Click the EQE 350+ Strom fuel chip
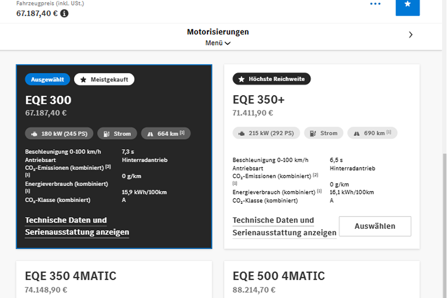 pyautogui.click(x=324, y=133)
